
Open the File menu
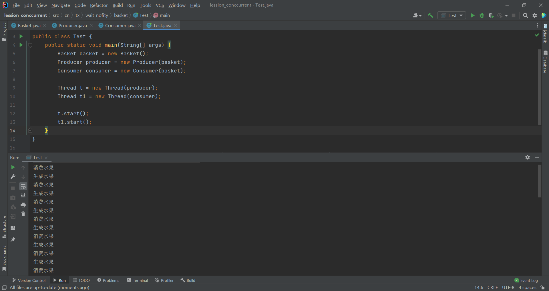(16, 5)
